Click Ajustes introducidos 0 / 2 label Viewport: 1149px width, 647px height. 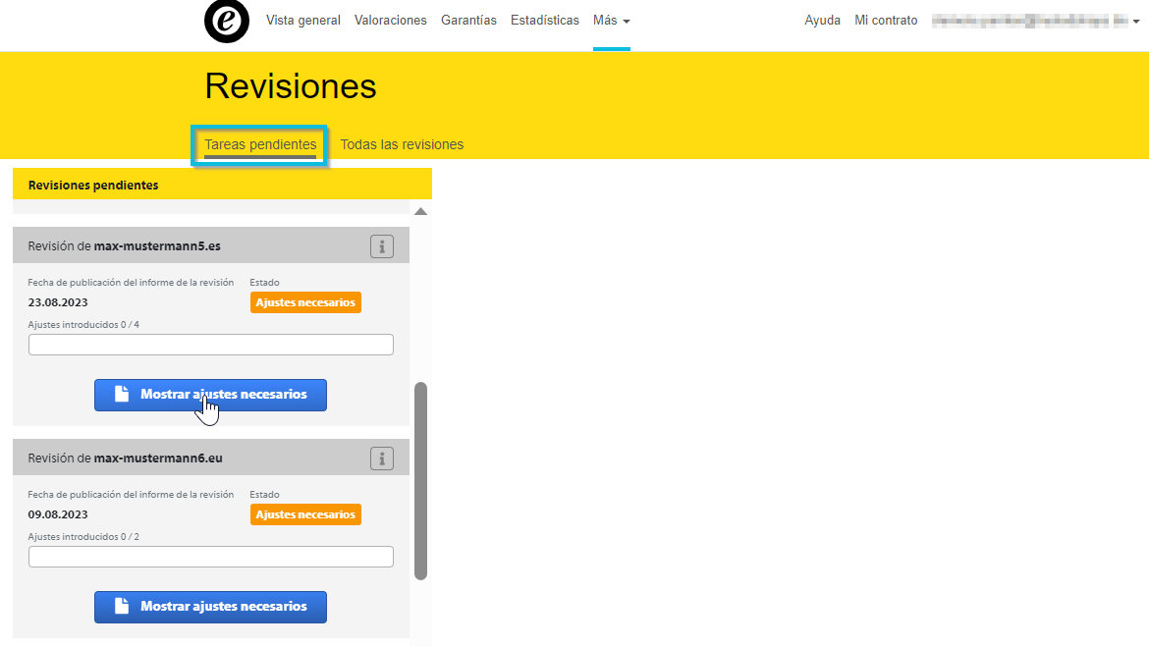[83, 537]
